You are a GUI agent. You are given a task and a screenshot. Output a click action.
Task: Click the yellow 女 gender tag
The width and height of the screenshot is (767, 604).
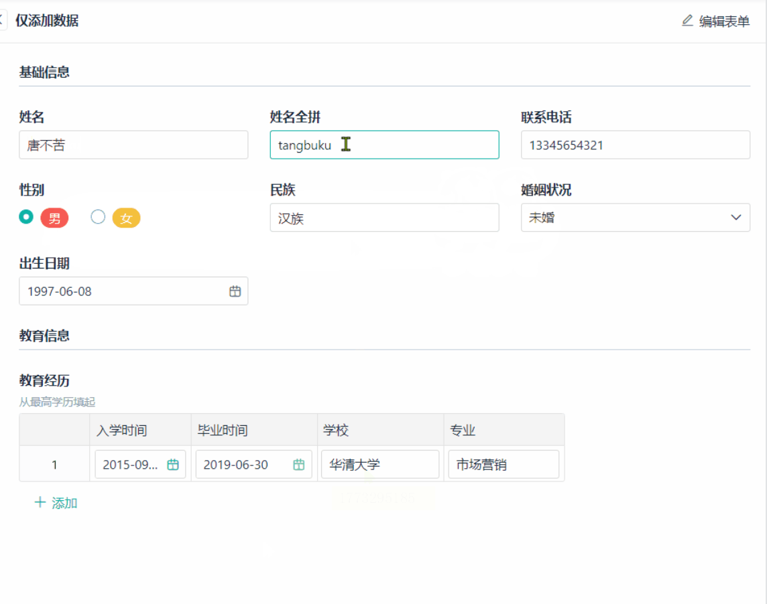pos(126,218)
